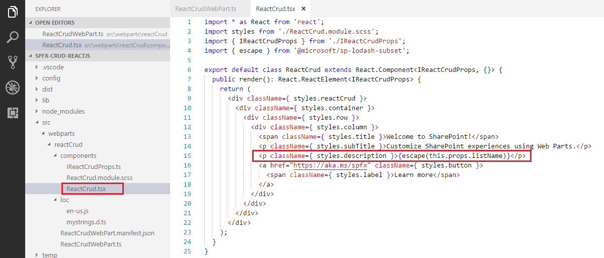Collapse the SPFX-CRUD-REACTJS project section

[62, 56]
